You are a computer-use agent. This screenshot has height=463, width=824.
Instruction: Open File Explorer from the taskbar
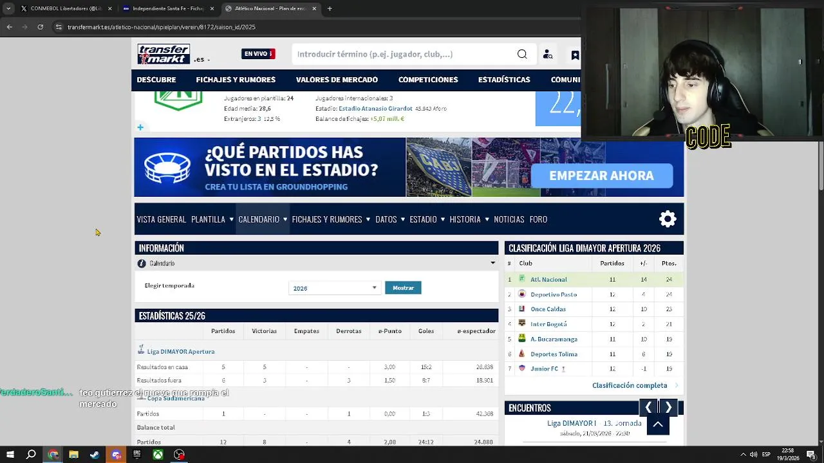click(x=73, y=455)
